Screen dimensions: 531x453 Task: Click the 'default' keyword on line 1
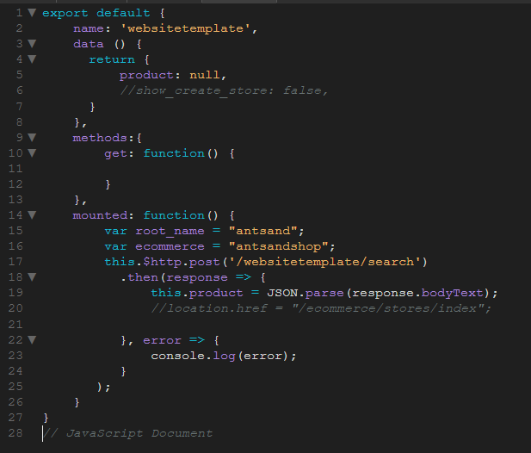point(123,13)
